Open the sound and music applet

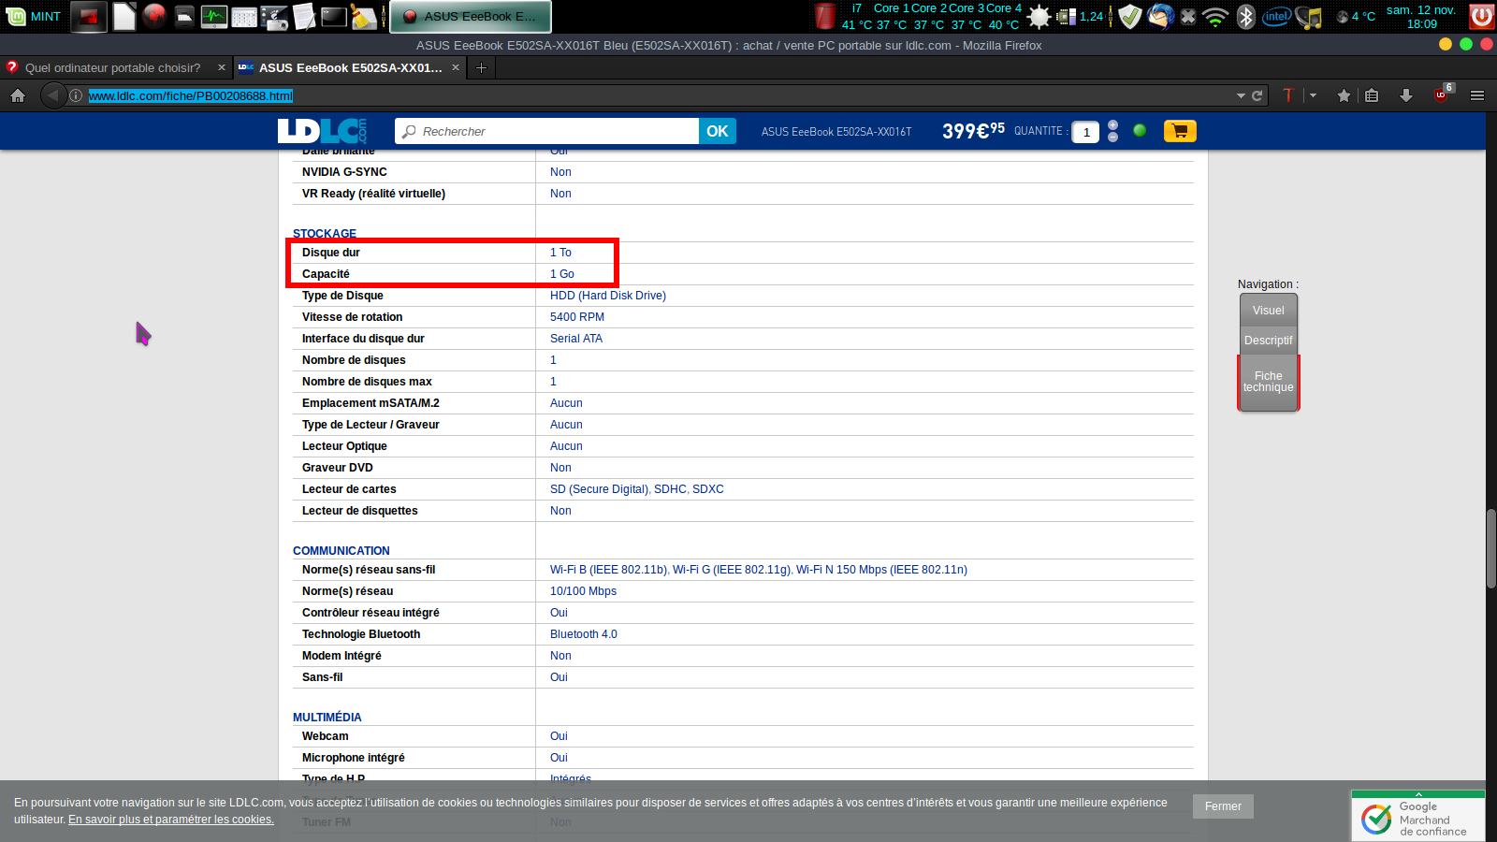click(x=1309, y=16)
